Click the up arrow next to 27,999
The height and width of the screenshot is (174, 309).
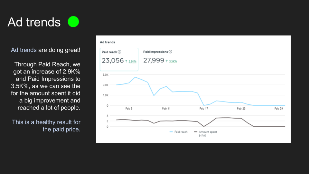pyautogui.click(x=167, y=61)
